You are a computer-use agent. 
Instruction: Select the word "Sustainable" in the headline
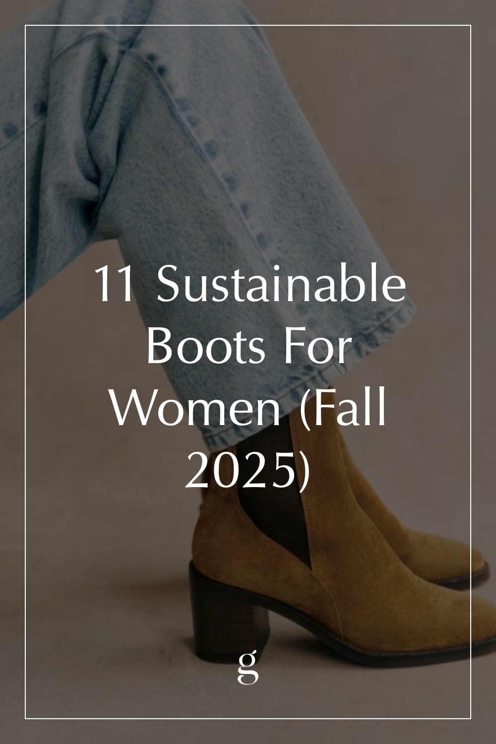pyautogui.click(x=281, y=285)
